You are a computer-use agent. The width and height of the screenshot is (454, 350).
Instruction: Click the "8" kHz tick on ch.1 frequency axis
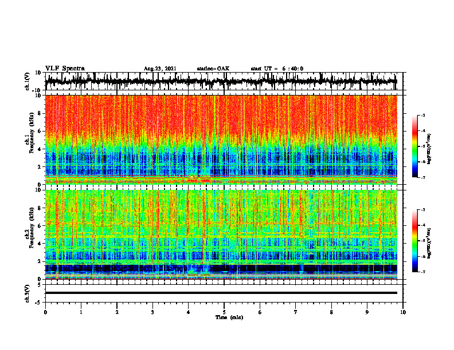tap(40, 113)
